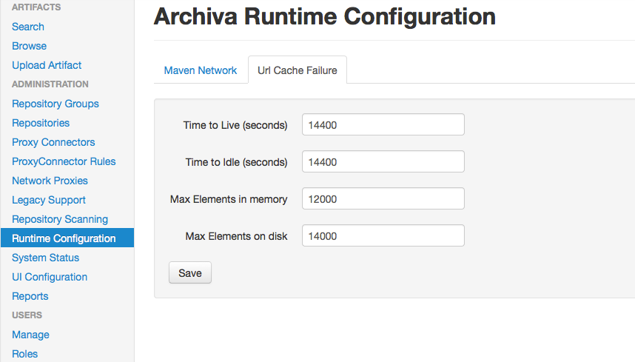
Task: Select the Url Cache Failure tab
Action: (x=297, y=70)
